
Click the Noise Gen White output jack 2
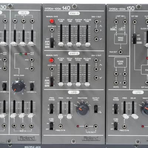tap(116, 83)
